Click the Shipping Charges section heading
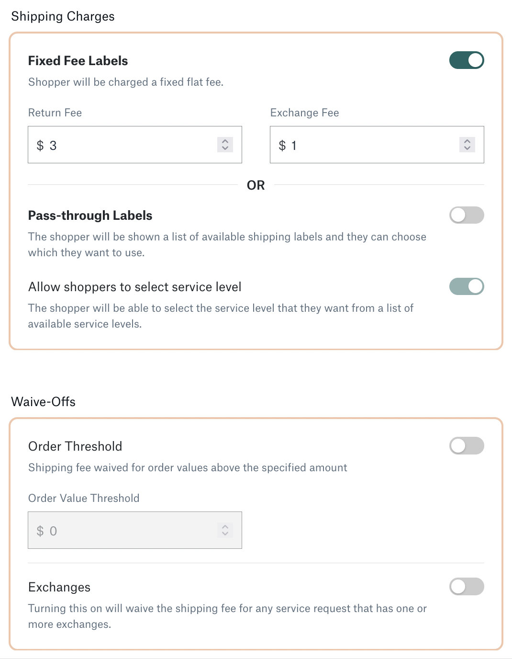This screenshot has height=659, width=512. pyautogui.click(x=63, y=16)
